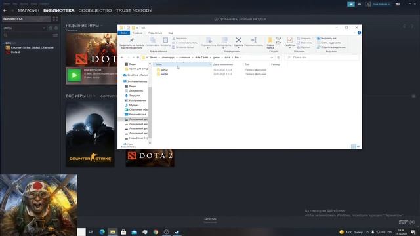Open friends and chat button in Steam
This screenshot has height=236, width=420.
pyautogui.click(x=407, y=222)
